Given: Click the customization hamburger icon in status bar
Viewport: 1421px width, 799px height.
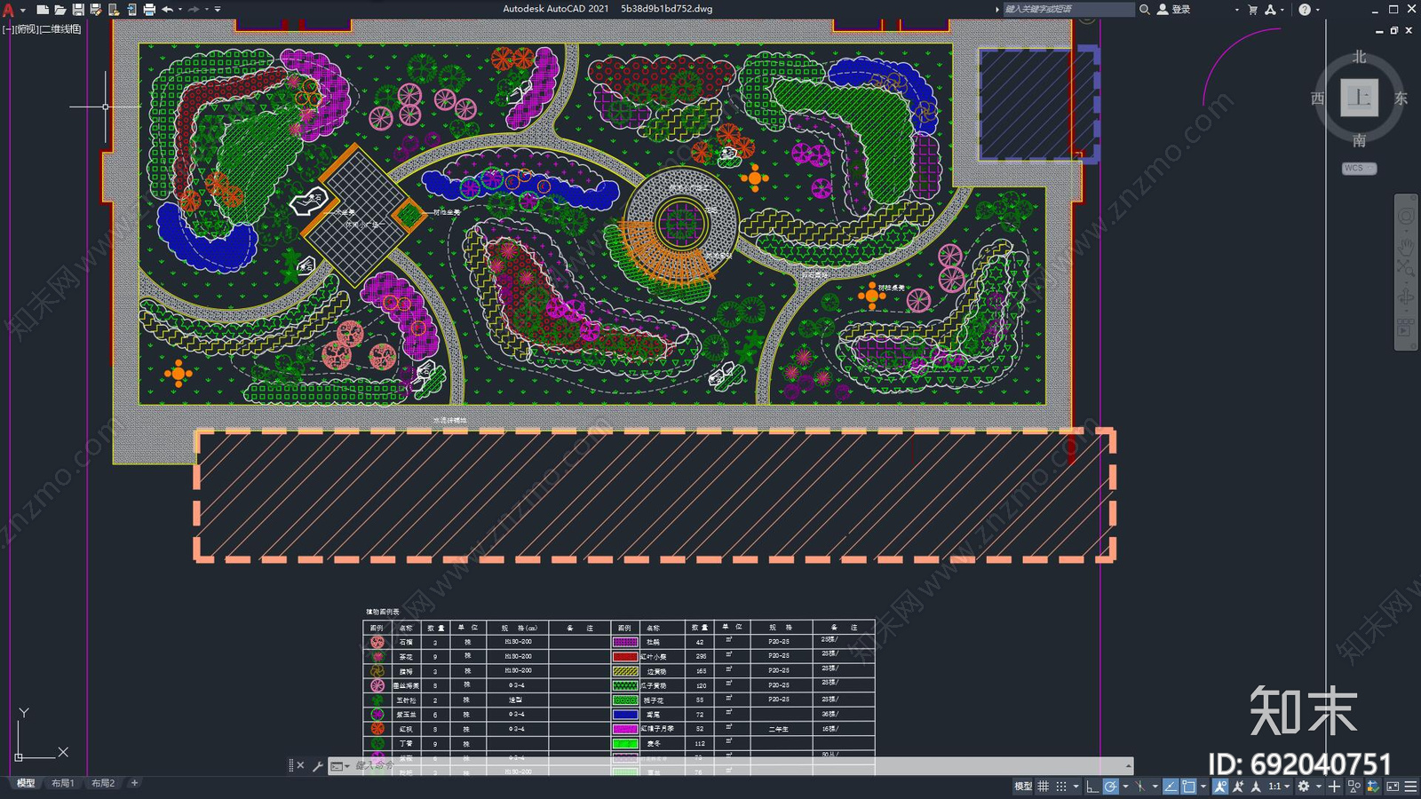Looking at the screenshot, I should click(1410, 787).
